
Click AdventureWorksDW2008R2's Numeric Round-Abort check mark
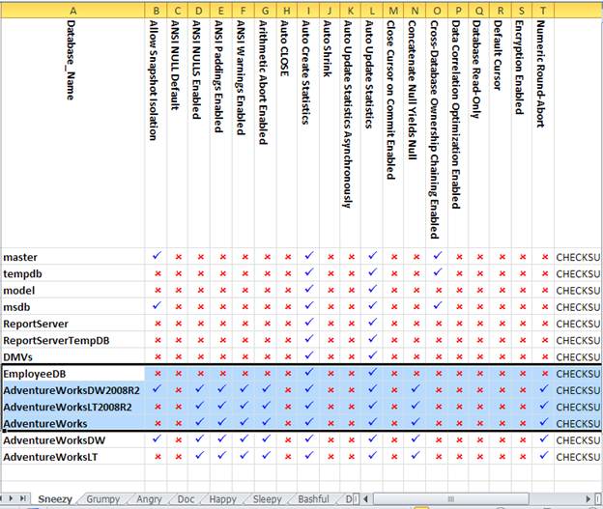(x=544, y=388)
